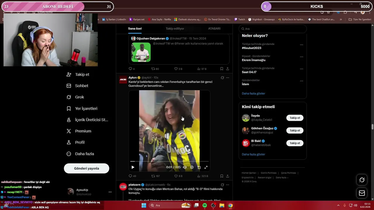Open Daha fazla in sidebar

pyautogui.click(x=80, y=154)
